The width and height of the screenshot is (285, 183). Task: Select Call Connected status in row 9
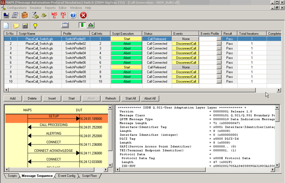click(157, 77)
